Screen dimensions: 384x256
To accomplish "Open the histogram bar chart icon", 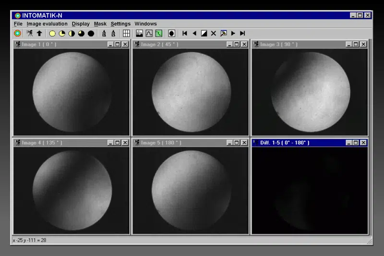I will click(x=139, y=33).
